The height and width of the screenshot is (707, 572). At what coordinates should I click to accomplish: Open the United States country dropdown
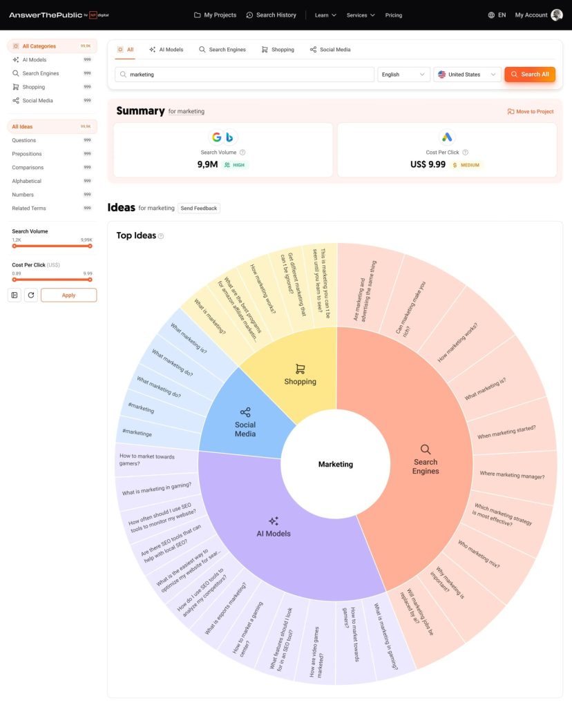pyautogui.click(x=467, y=75)
